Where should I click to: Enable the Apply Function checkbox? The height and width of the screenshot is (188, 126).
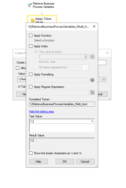click(x=31, y=36)
